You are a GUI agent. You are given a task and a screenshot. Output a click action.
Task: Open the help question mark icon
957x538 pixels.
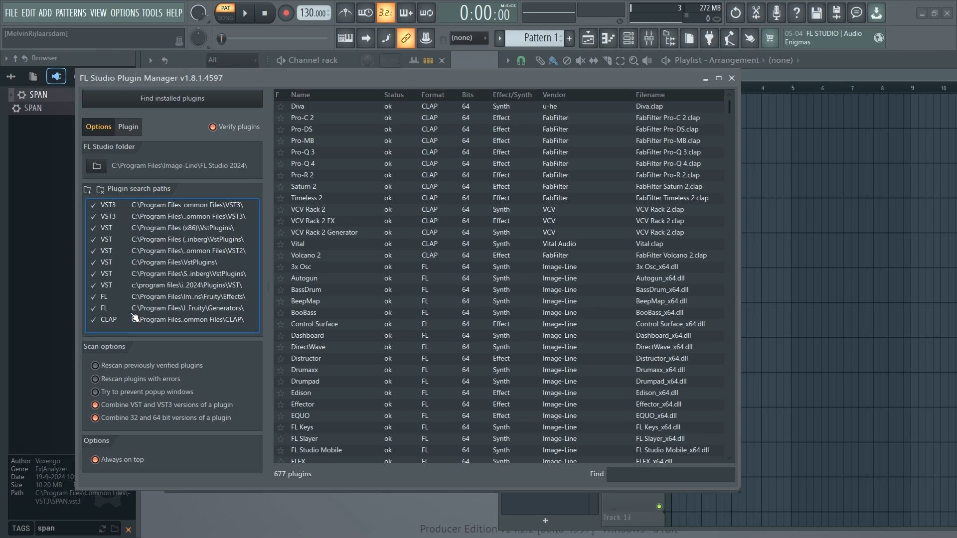(797, 13)
